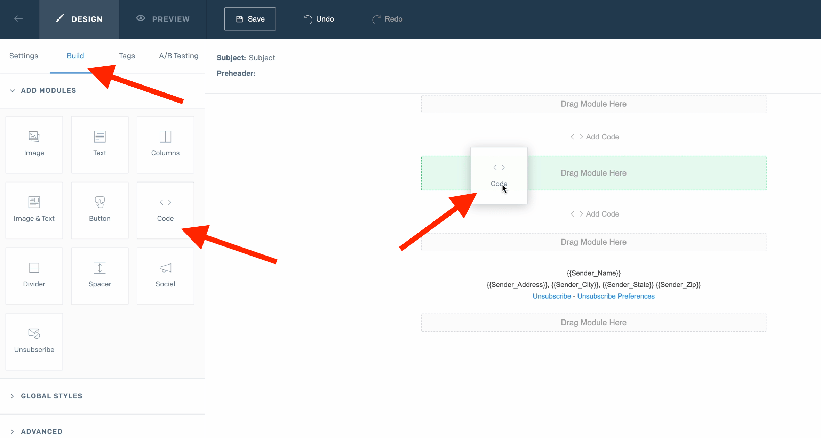Collapse the Add Modules section
The width and height of the screenshot is (821, 438).
point(43,90)
